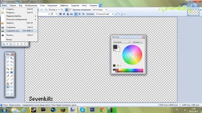The height and width of the screenshot is (113, 202).
Task: Open the blending mode dropdown
Action: coord(123,14)
